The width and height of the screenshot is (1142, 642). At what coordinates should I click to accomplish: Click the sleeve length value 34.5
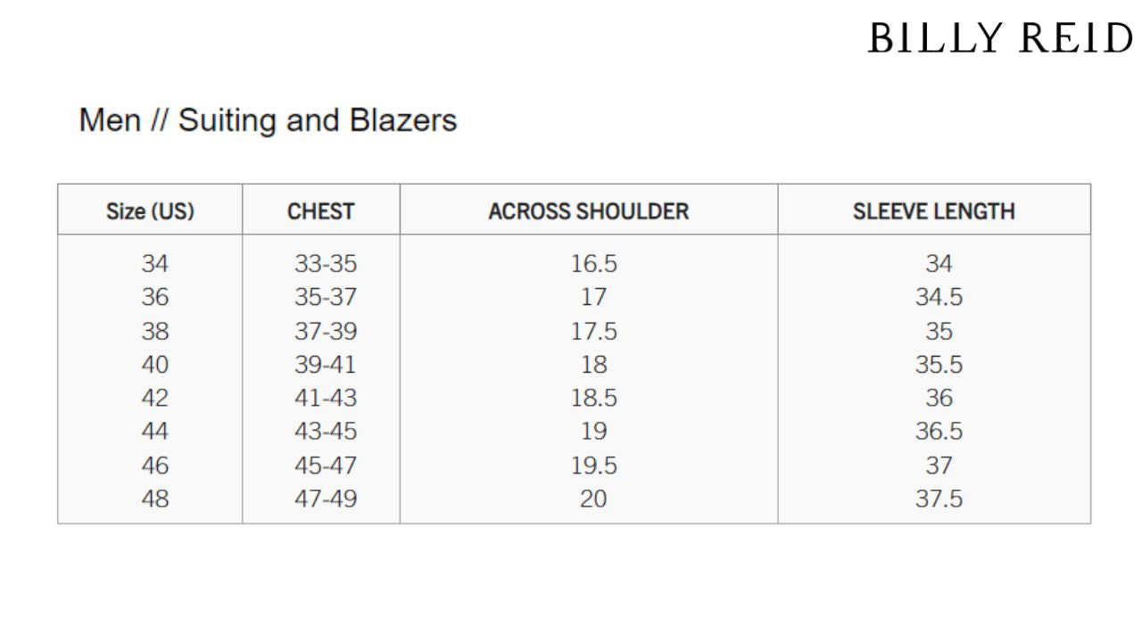click(x=939, y=297)
